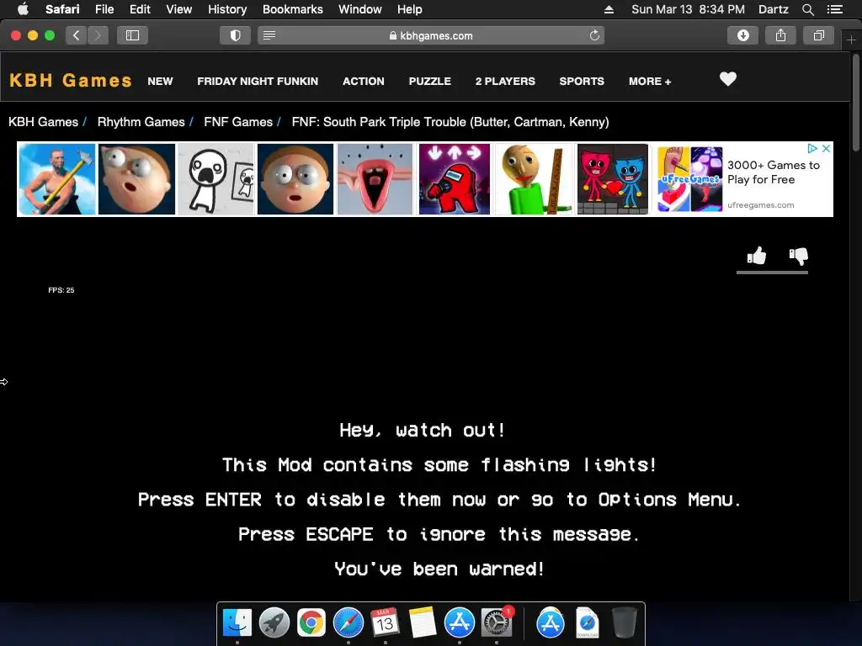Open the Edit menu

tap(140, 9)
